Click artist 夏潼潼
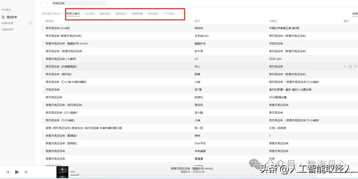 [199, 159]
